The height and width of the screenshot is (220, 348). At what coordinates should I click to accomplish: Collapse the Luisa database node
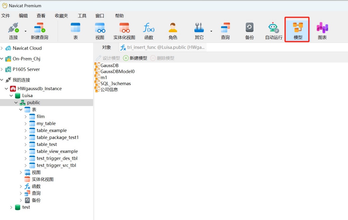11,96
